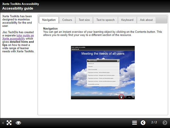Open the table of contents menu icon
The width and height of the screenshot is (170, 128).
[134, 123]
